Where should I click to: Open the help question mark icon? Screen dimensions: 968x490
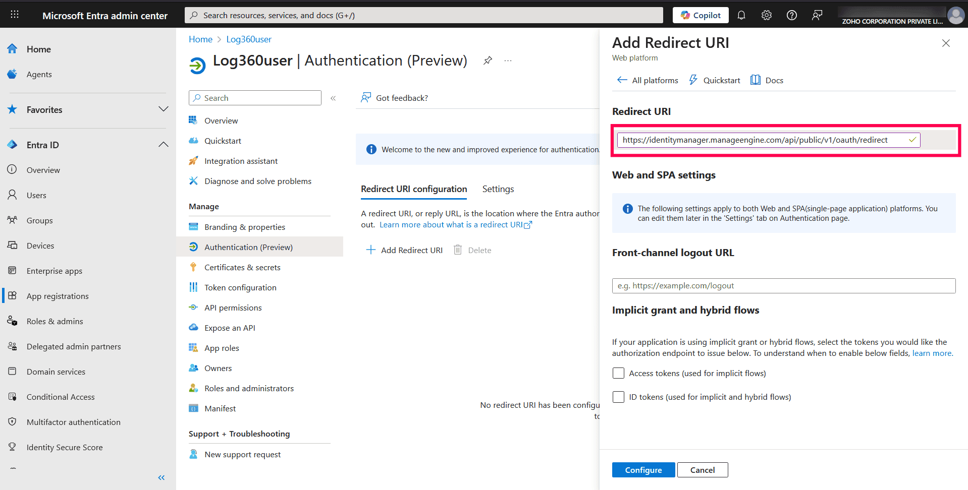791,15
